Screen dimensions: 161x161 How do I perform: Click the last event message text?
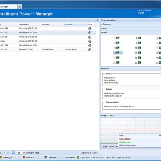106,157
